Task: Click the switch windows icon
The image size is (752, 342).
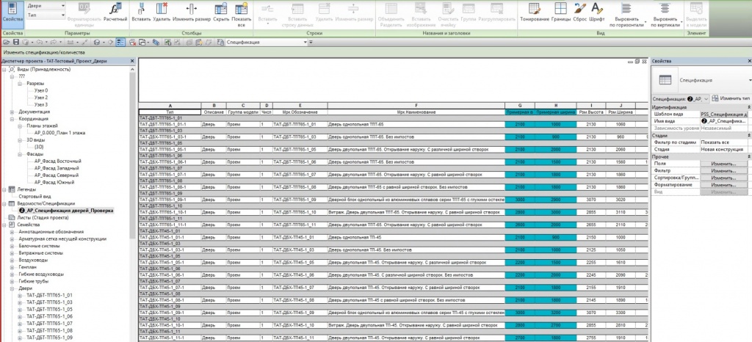Action: (143, 43)
